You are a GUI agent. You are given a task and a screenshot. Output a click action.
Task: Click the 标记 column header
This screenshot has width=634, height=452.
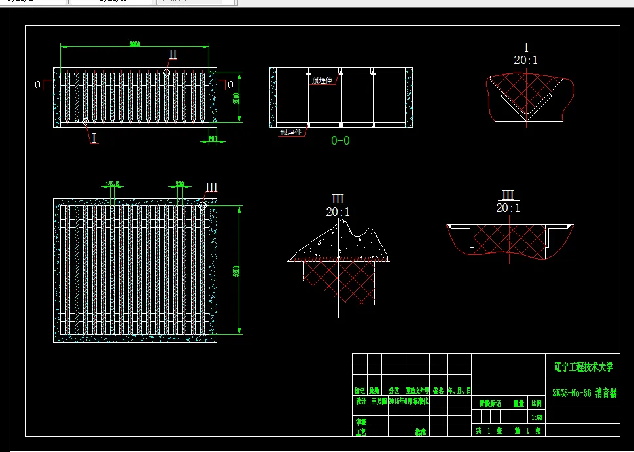point(359,391)
